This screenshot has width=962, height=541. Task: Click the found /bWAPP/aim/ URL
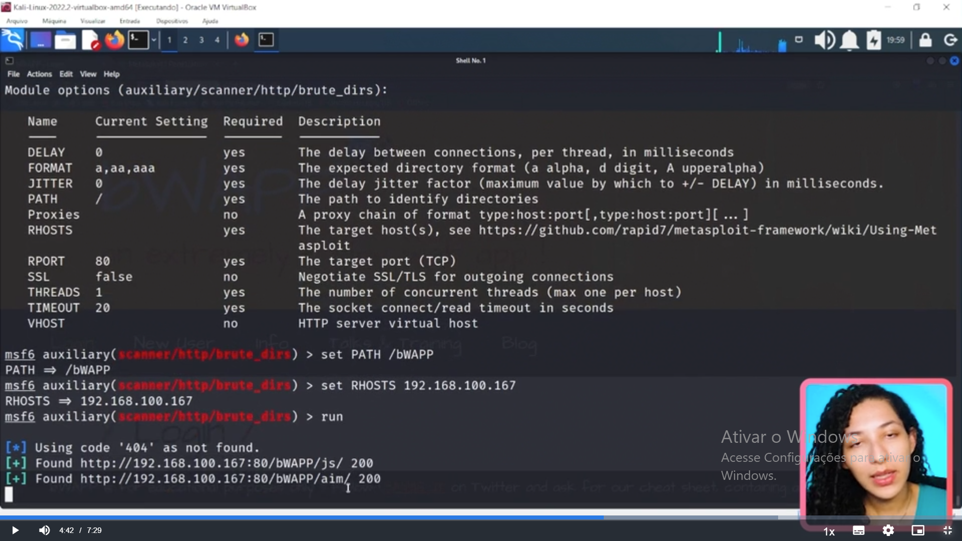pos(215,479)
